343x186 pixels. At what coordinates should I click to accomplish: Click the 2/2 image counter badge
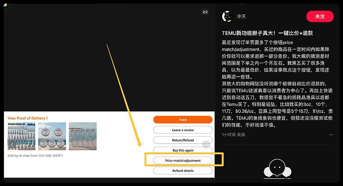pos(205,12)
